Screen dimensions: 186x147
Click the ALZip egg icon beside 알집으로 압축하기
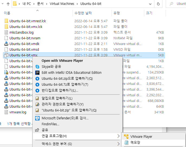[x=37, y=98]
